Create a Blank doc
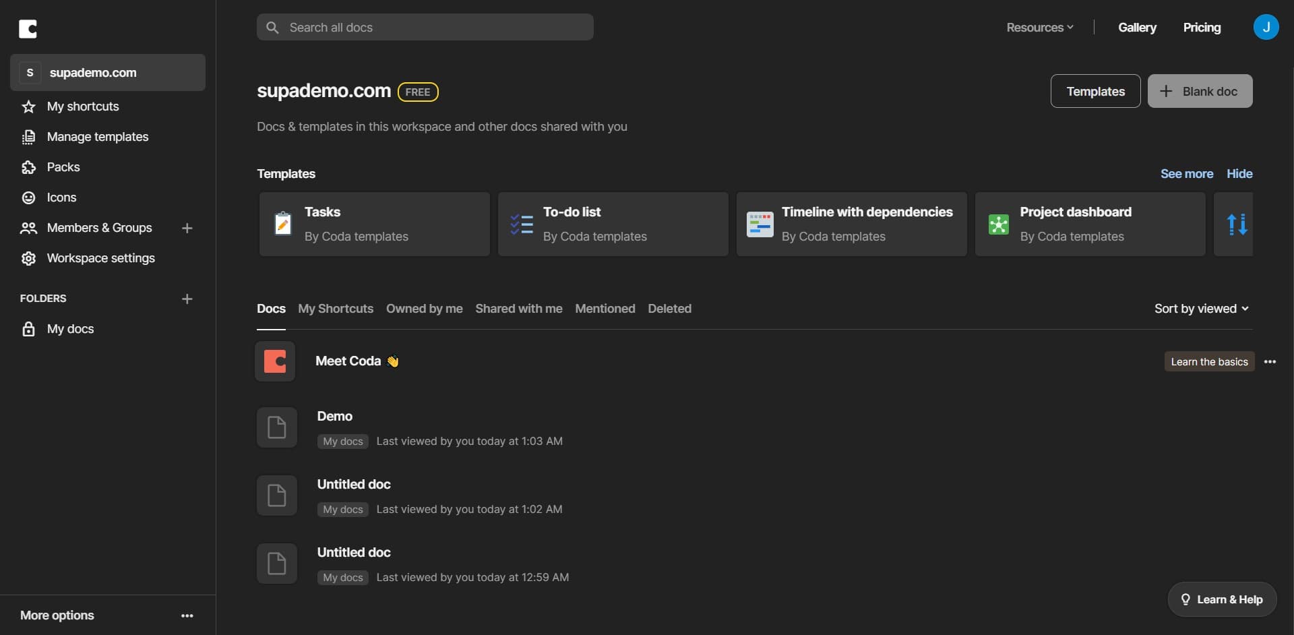 coord(1200,90)
